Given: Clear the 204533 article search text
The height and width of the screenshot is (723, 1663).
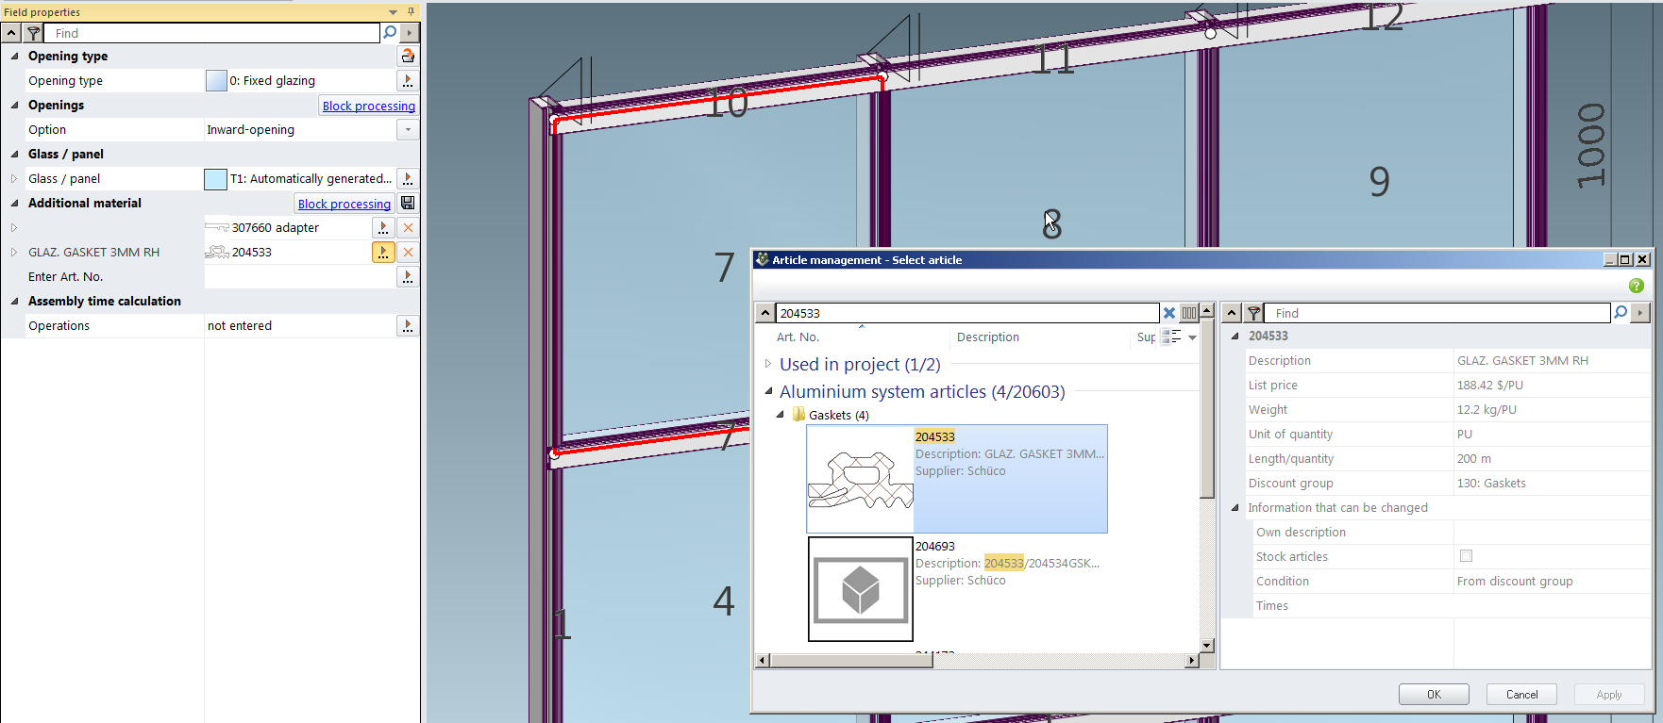Looking at the screenshot, I should 1169,313.
